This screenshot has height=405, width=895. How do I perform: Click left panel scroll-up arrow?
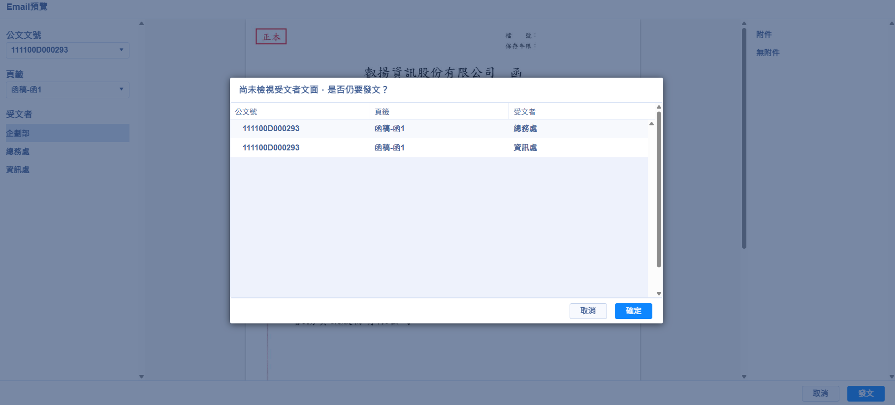coord(141,23)
